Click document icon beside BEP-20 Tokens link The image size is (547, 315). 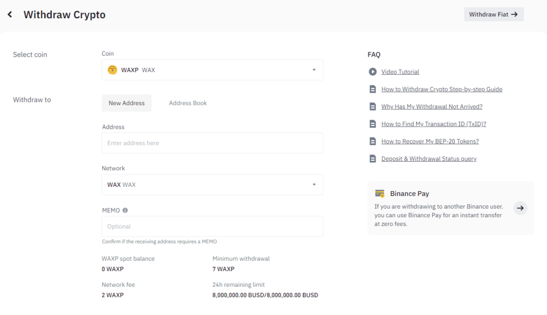372,141
